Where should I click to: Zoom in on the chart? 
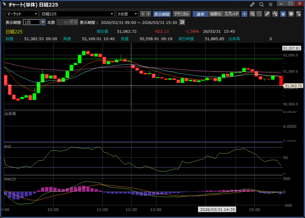252,14
